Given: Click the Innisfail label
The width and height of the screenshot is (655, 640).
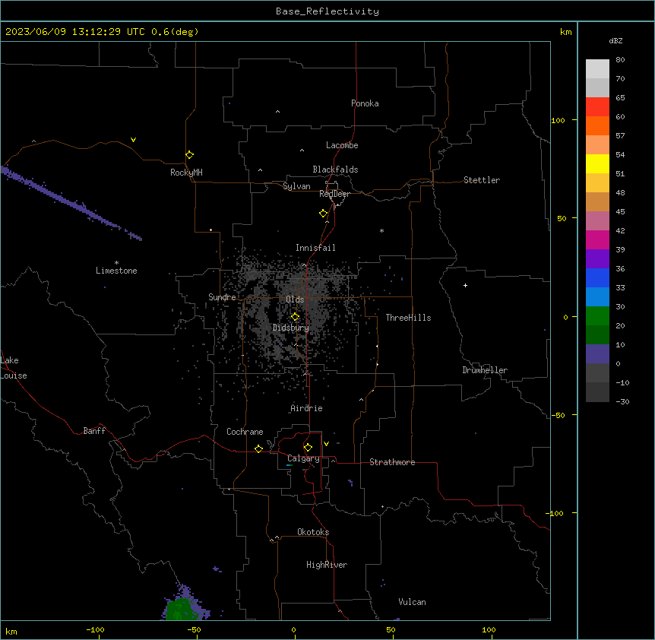Looking at the screenshot, I should pos(315,248).
